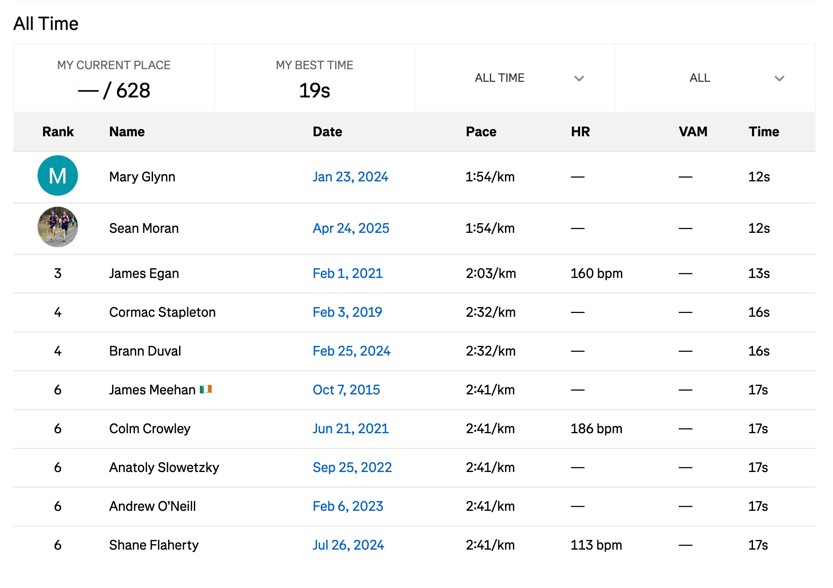Click the Time column header
Viewport: 833px width, 588px height.
click(763, 132)
